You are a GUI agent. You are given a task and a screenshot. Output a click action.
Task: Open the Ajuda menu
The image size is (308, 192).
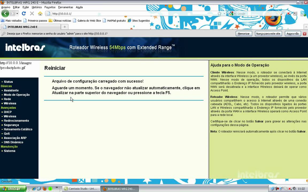79,7
